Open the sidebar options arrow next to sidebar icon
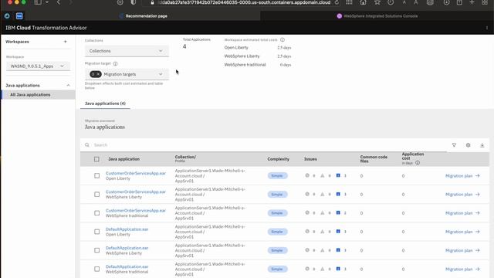This screenshot has width=494, height=278. pyautogui.click(x=47, y=2)
